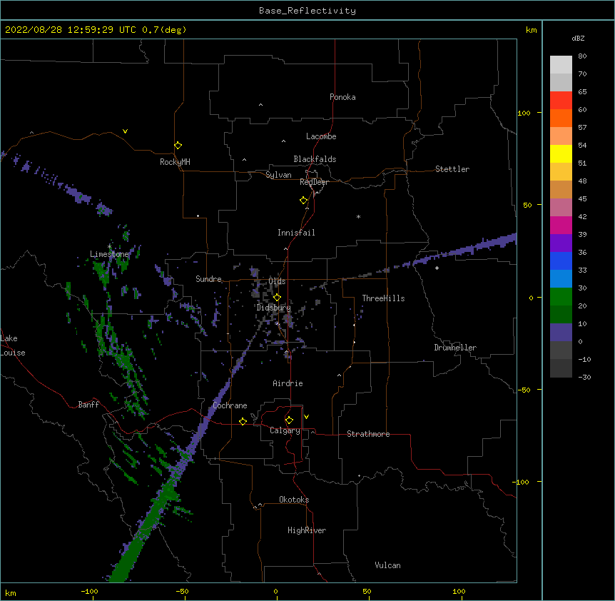Click the Drumheller label
The image size is (615, 601).
tap(455, 348)
